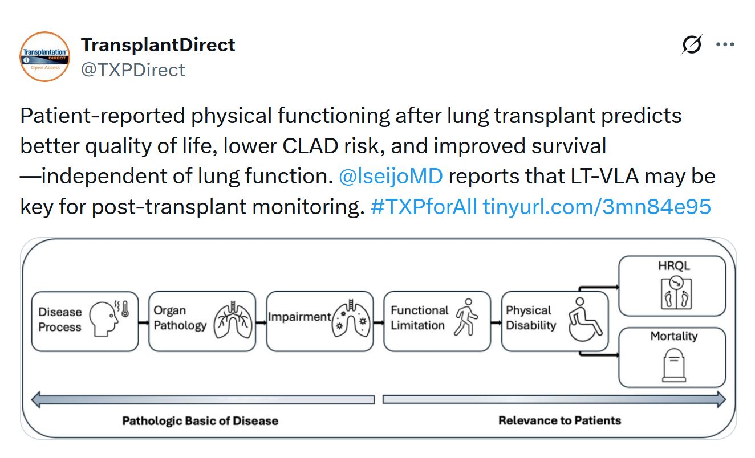755x458 pixels.
Task: Open the @TXPDirect handle link
Action: point(133,69)
